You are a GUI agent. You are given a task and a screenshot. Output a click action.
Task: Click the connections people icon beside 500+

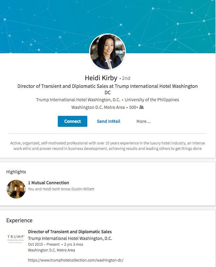(x=141, y=107)
